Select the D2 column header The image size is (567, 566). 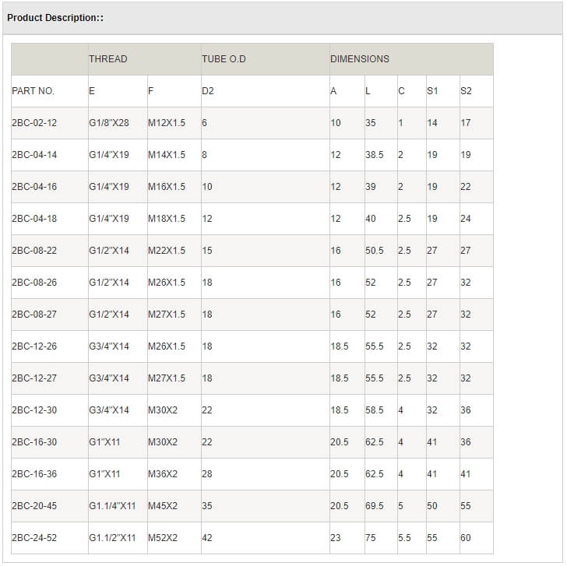(x=208, y=91)
